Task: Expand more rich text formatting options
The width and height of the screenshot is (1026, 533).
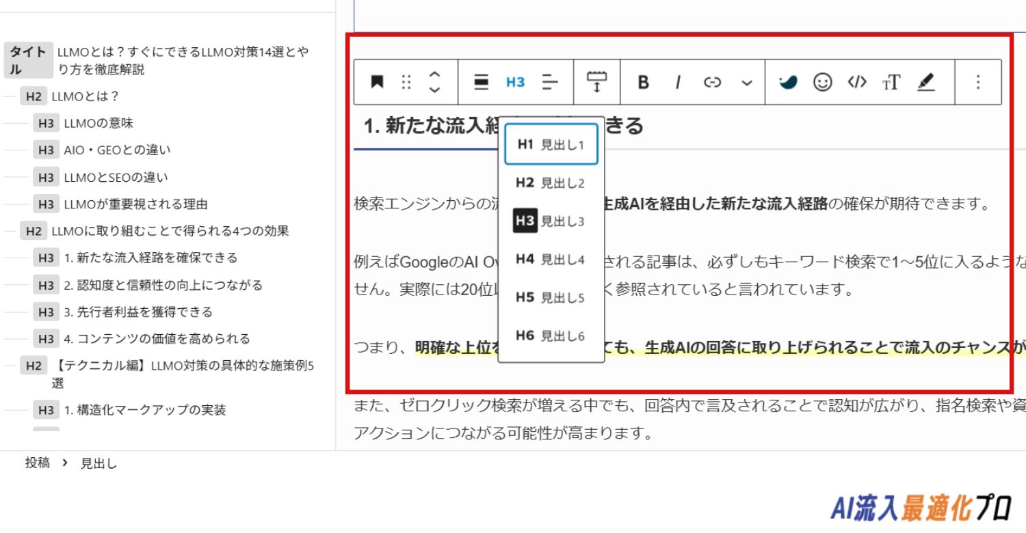Action: (x=747, y=82)
